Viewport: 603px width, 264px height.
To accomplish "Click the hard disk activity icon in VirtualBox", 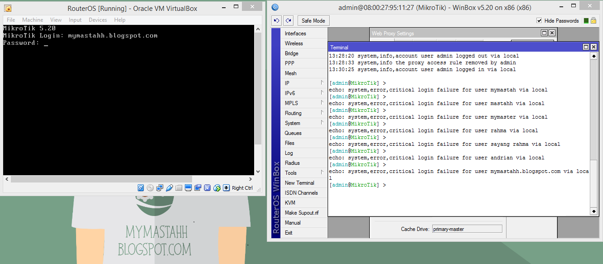I will (140, 187).
